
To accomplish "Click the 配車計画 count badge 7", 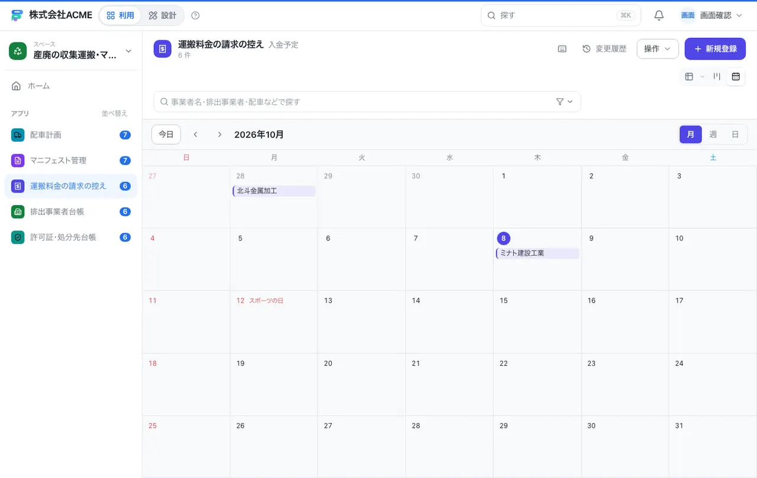I will 125,135.
